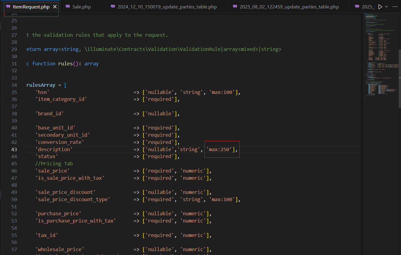Click line number 43 in the gutter
The image size is (401, 255).
point(14,149)
